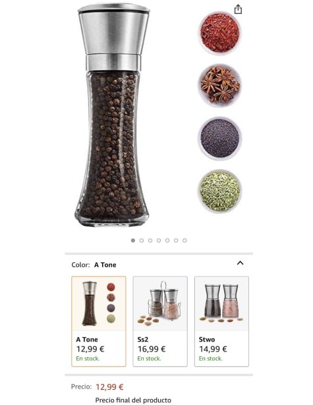
Task: Click the Color: A Tone label
Action: [94, 265]
